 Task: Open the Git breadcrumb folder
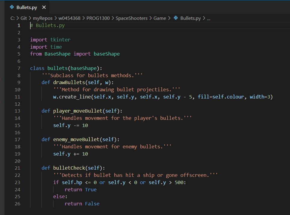[23, 18]
